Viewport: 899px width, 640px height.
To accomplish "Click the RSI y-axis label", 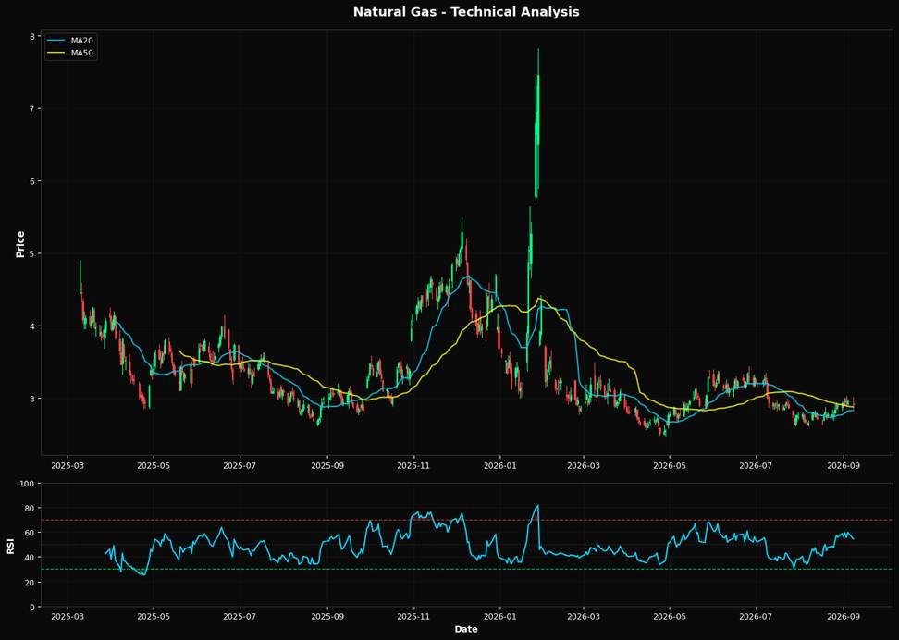I will coord(11,545).
